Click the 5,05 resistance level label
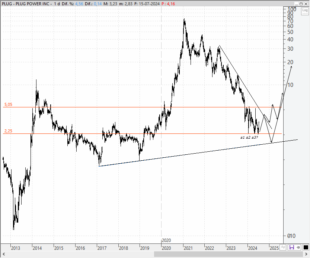This screenshot has height=258, width=310. coord(8,104)
